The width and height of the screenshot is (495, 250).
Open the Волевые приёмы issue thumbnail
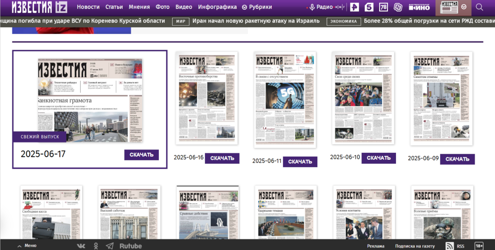pos(442,212)
